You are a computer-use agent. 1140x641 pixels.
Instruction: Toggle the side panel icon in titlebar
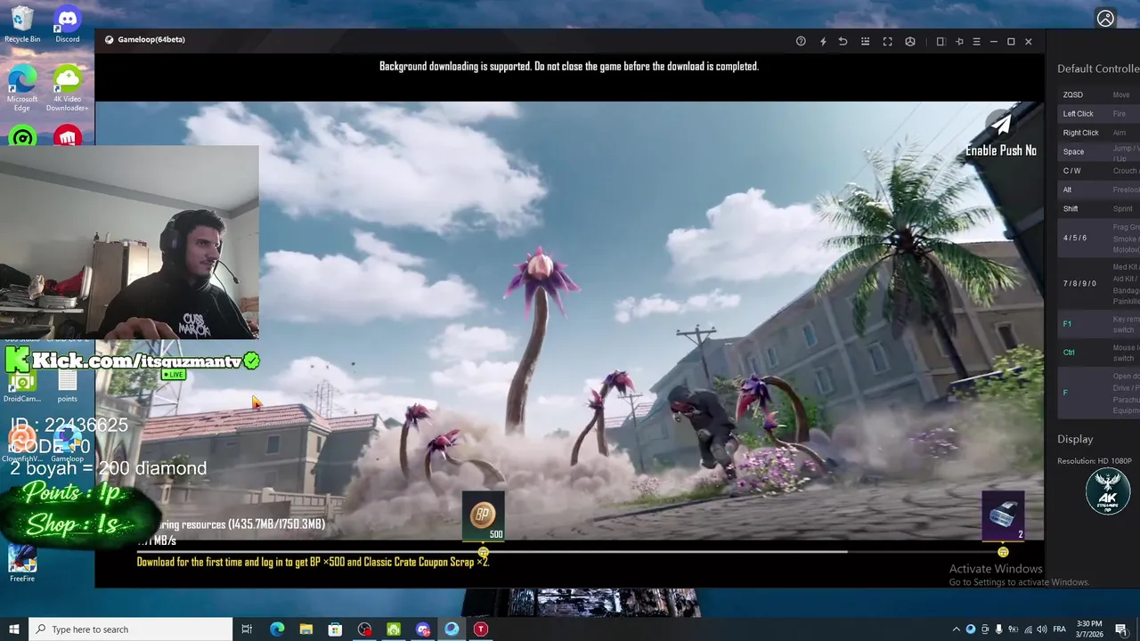[940, 41]
